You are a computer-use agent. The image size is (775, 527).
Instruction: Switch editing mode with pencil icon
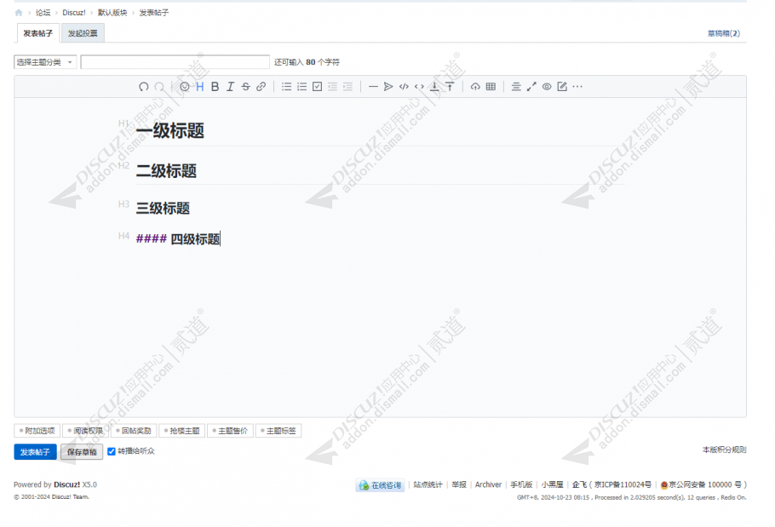[x=562, y=87]
